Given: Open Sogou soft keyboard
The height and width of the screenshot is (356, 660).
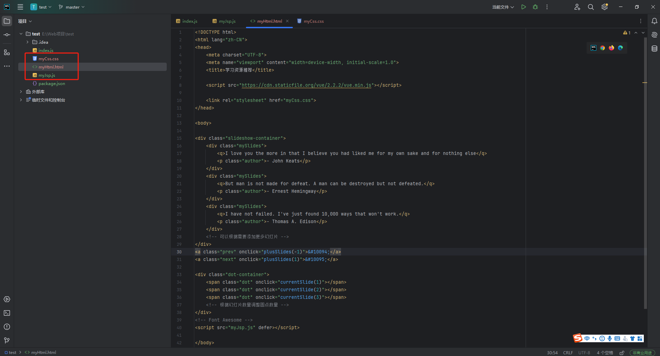Looking at the screenshot, I should pos(617,338).
